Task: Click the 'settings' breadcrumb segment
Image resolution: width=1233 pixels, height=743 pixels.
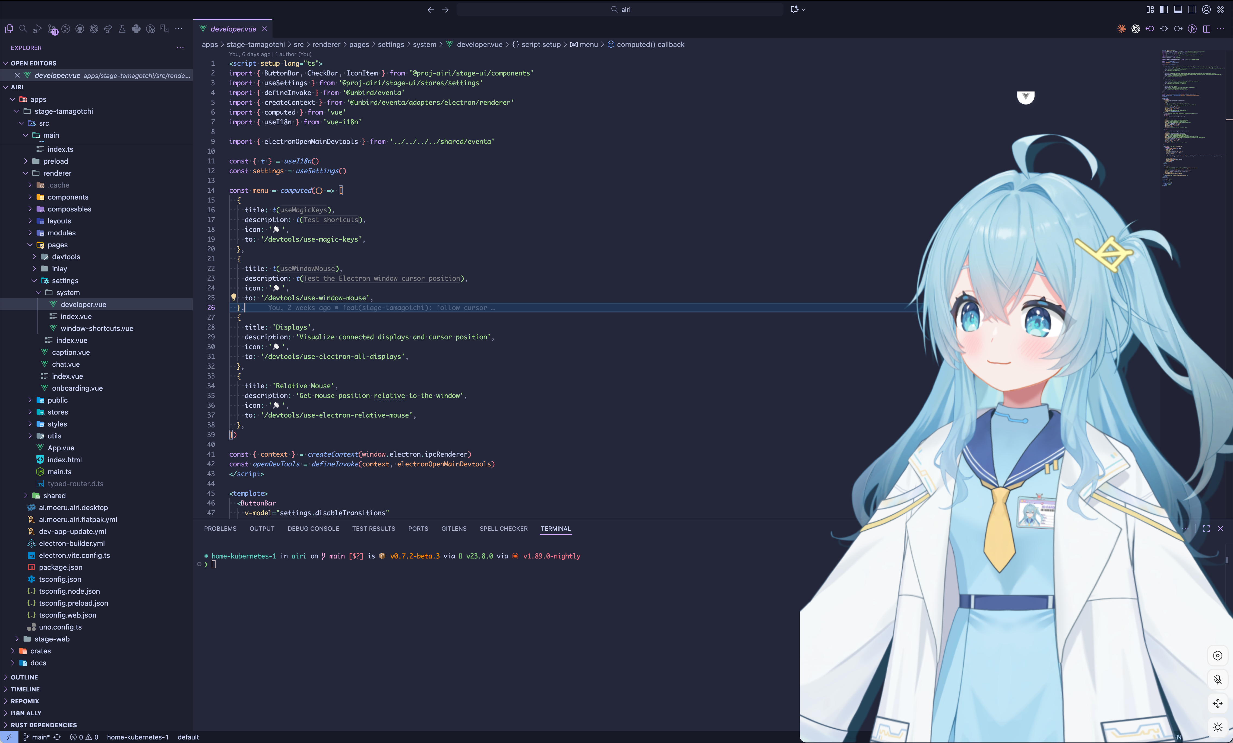Action: [x=391, y=45]
